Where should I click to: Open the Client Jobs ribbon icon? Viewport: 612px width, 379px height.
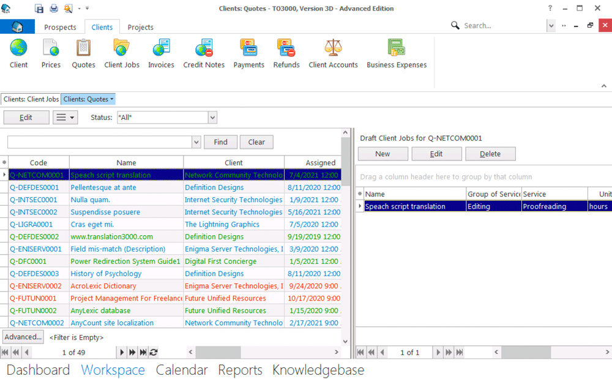[121, 53]
